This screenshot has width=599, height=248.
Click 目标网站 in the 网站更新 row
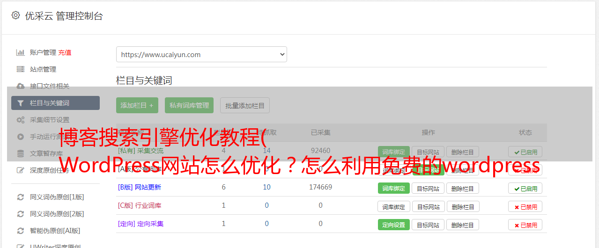pyautogui.click(x=428, y=188)
